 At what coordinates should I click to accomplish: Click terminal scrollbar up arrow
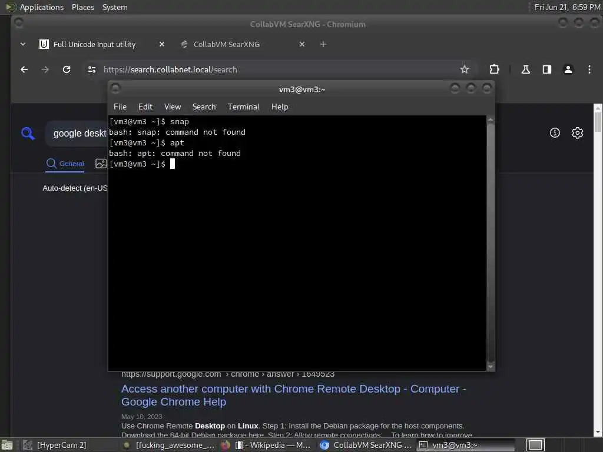click(491, 120)
